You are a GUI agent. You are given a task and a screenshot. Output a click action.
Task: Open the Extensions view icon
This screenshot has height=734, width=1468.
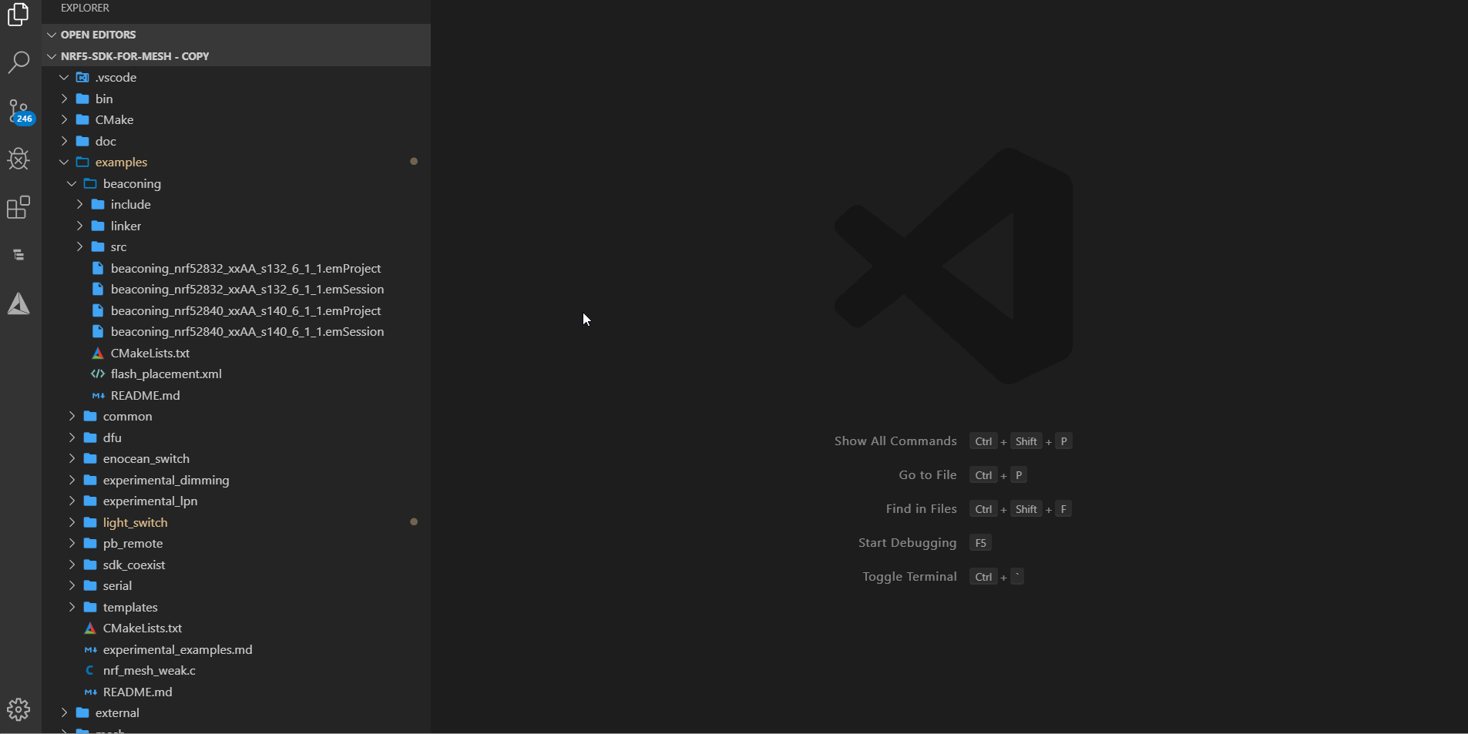coord(18,207)
